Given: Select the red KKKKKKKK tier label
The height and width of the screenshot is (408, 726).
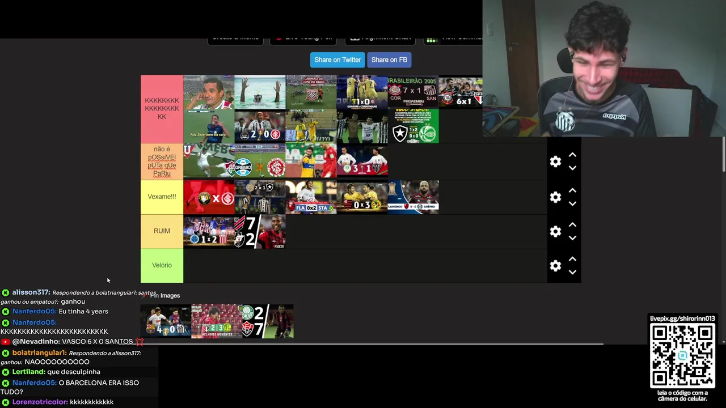Looking at the screenshot, I should pyautogui.click(x=162, y=109).
